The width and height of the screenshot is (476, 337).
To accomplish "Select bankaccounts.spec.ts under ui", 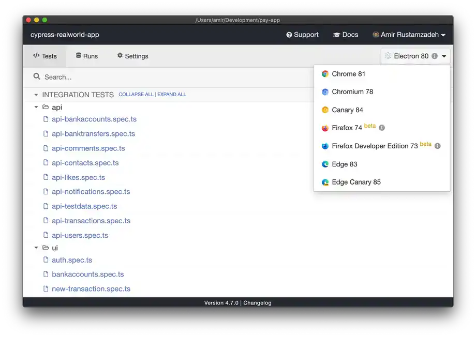I will pos(88,274).
